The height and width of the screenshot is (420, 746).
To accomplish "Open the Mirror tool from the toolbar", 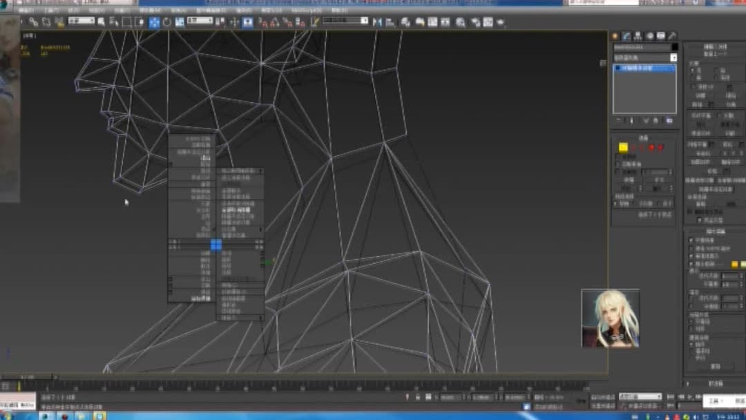I will [x=378, y=21].
